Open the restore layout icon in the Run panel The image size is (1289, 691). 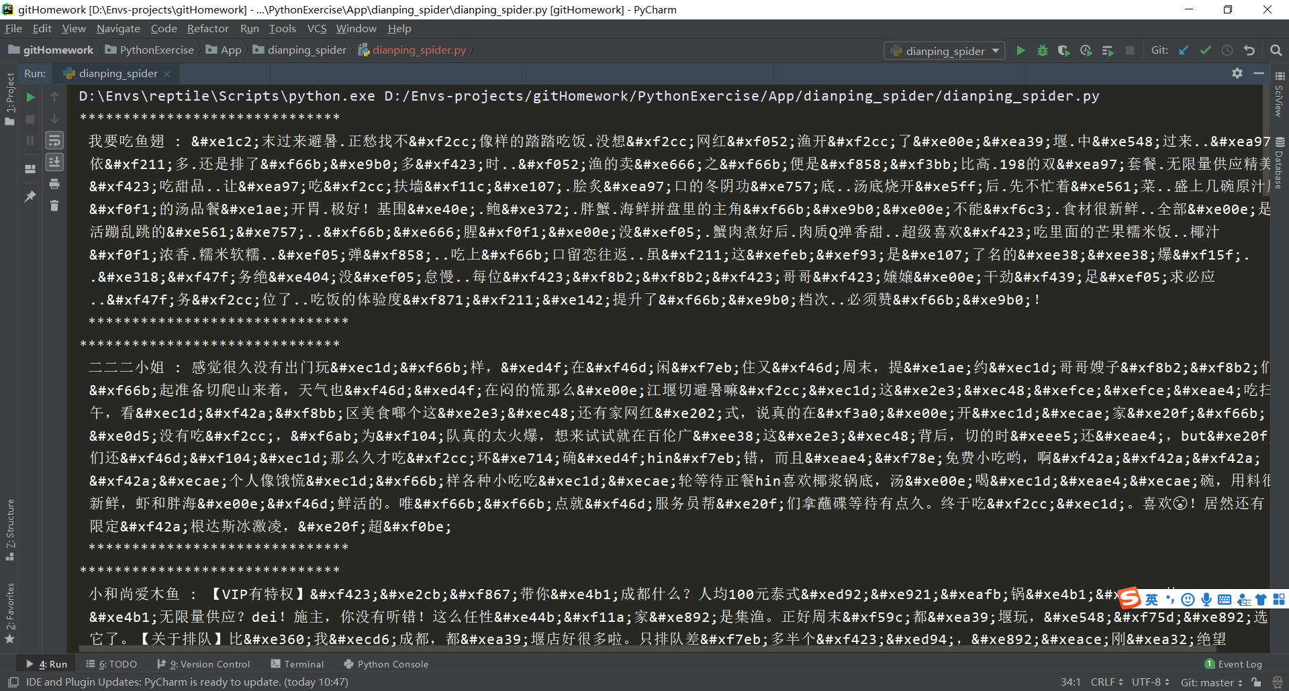coord(30,168)
